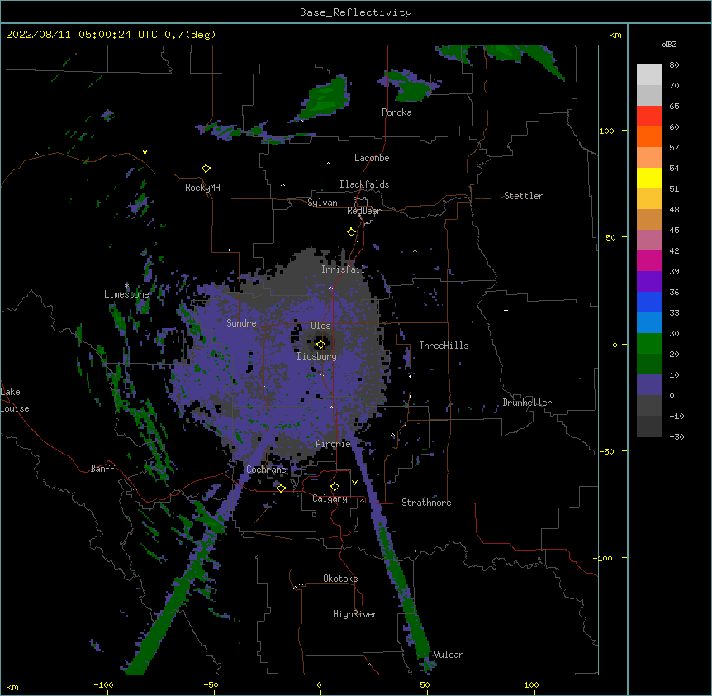Click the Stettler city label
Image resolution: width=712 pixels, height=696 pixels.
pyautogui.click(x=524, y=196)
